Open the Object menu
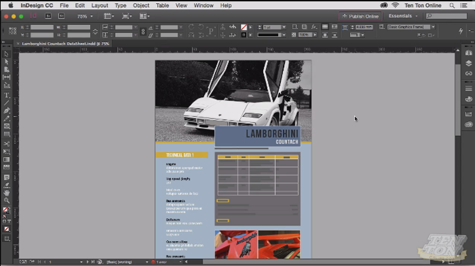The height and width of the screenshot is (266, 475). 141,5
